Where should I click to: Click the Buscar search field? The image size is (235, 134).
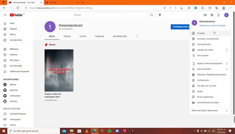(110, 15)
